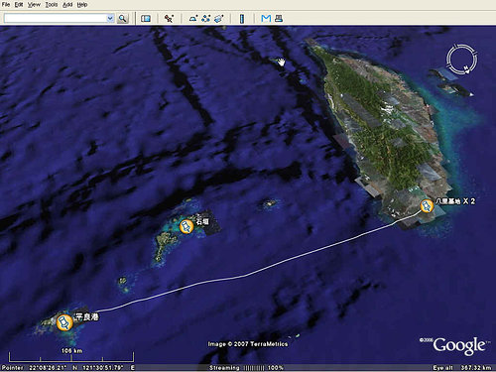Open the Tools menu

(x=52, y=5)
